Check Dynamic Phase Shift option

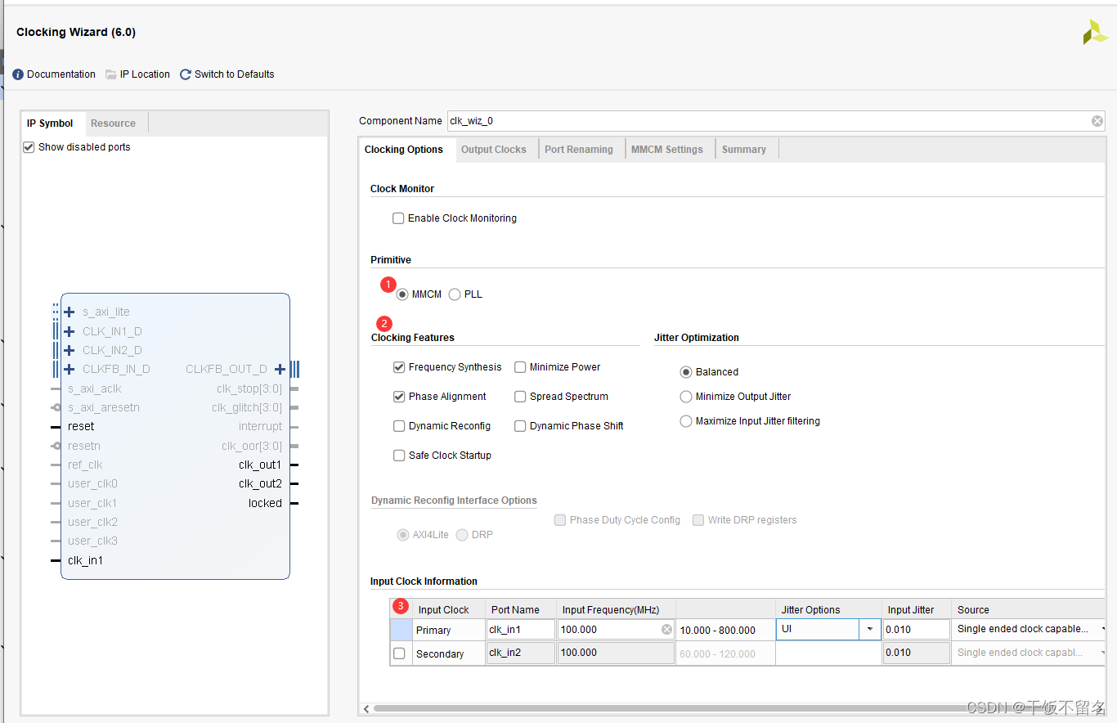(520, 426)
